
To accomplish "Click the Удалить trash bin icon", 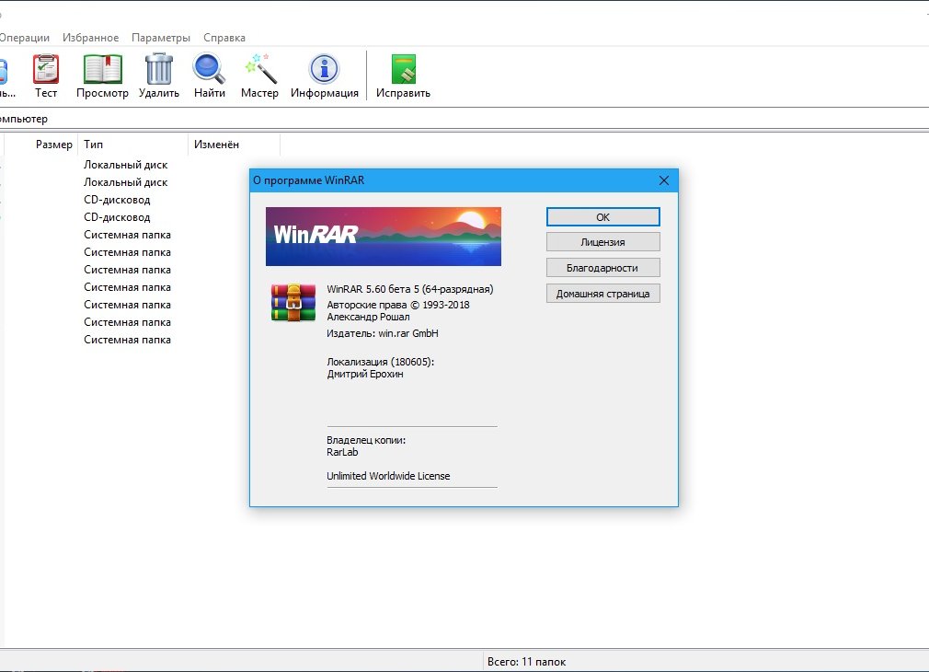I will 159,69.
